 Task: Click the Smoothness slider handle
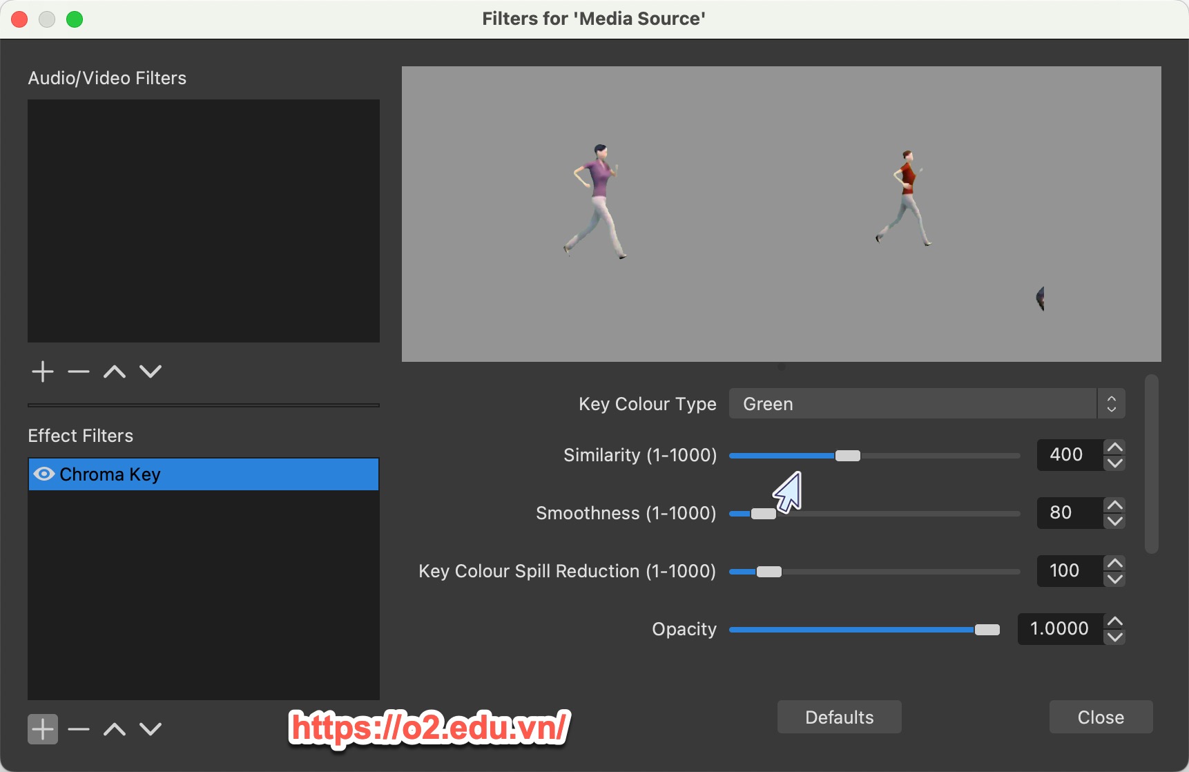764,514
